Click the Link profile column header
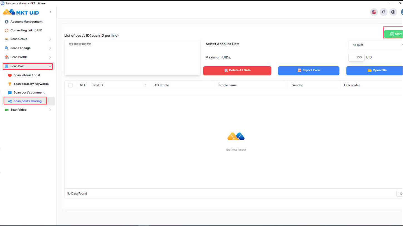The width and height of the screenshot is (403, 226). point(352,85)
